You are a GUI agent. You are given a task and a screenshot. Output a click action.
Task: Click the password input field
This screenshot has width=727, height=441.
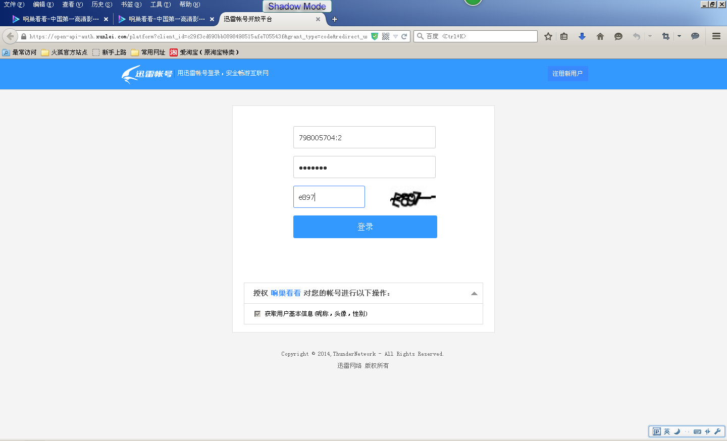tap(365, 167)
